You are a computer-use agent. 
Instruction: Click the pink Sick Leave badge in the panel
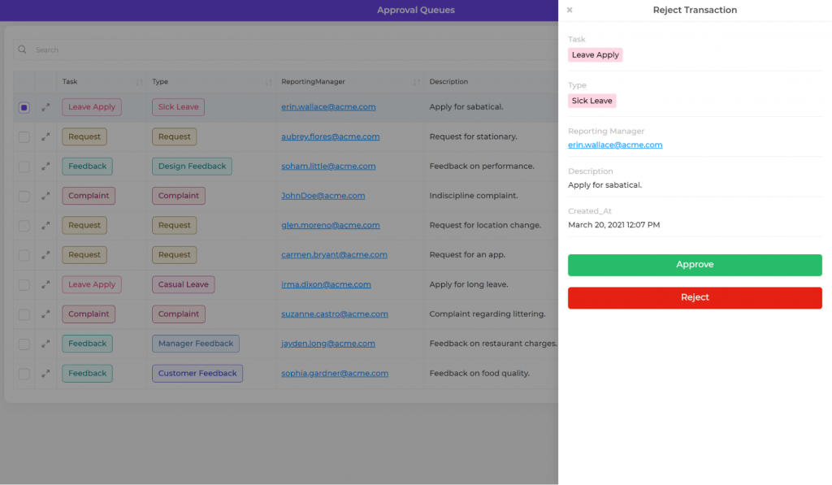pos(591,101)
